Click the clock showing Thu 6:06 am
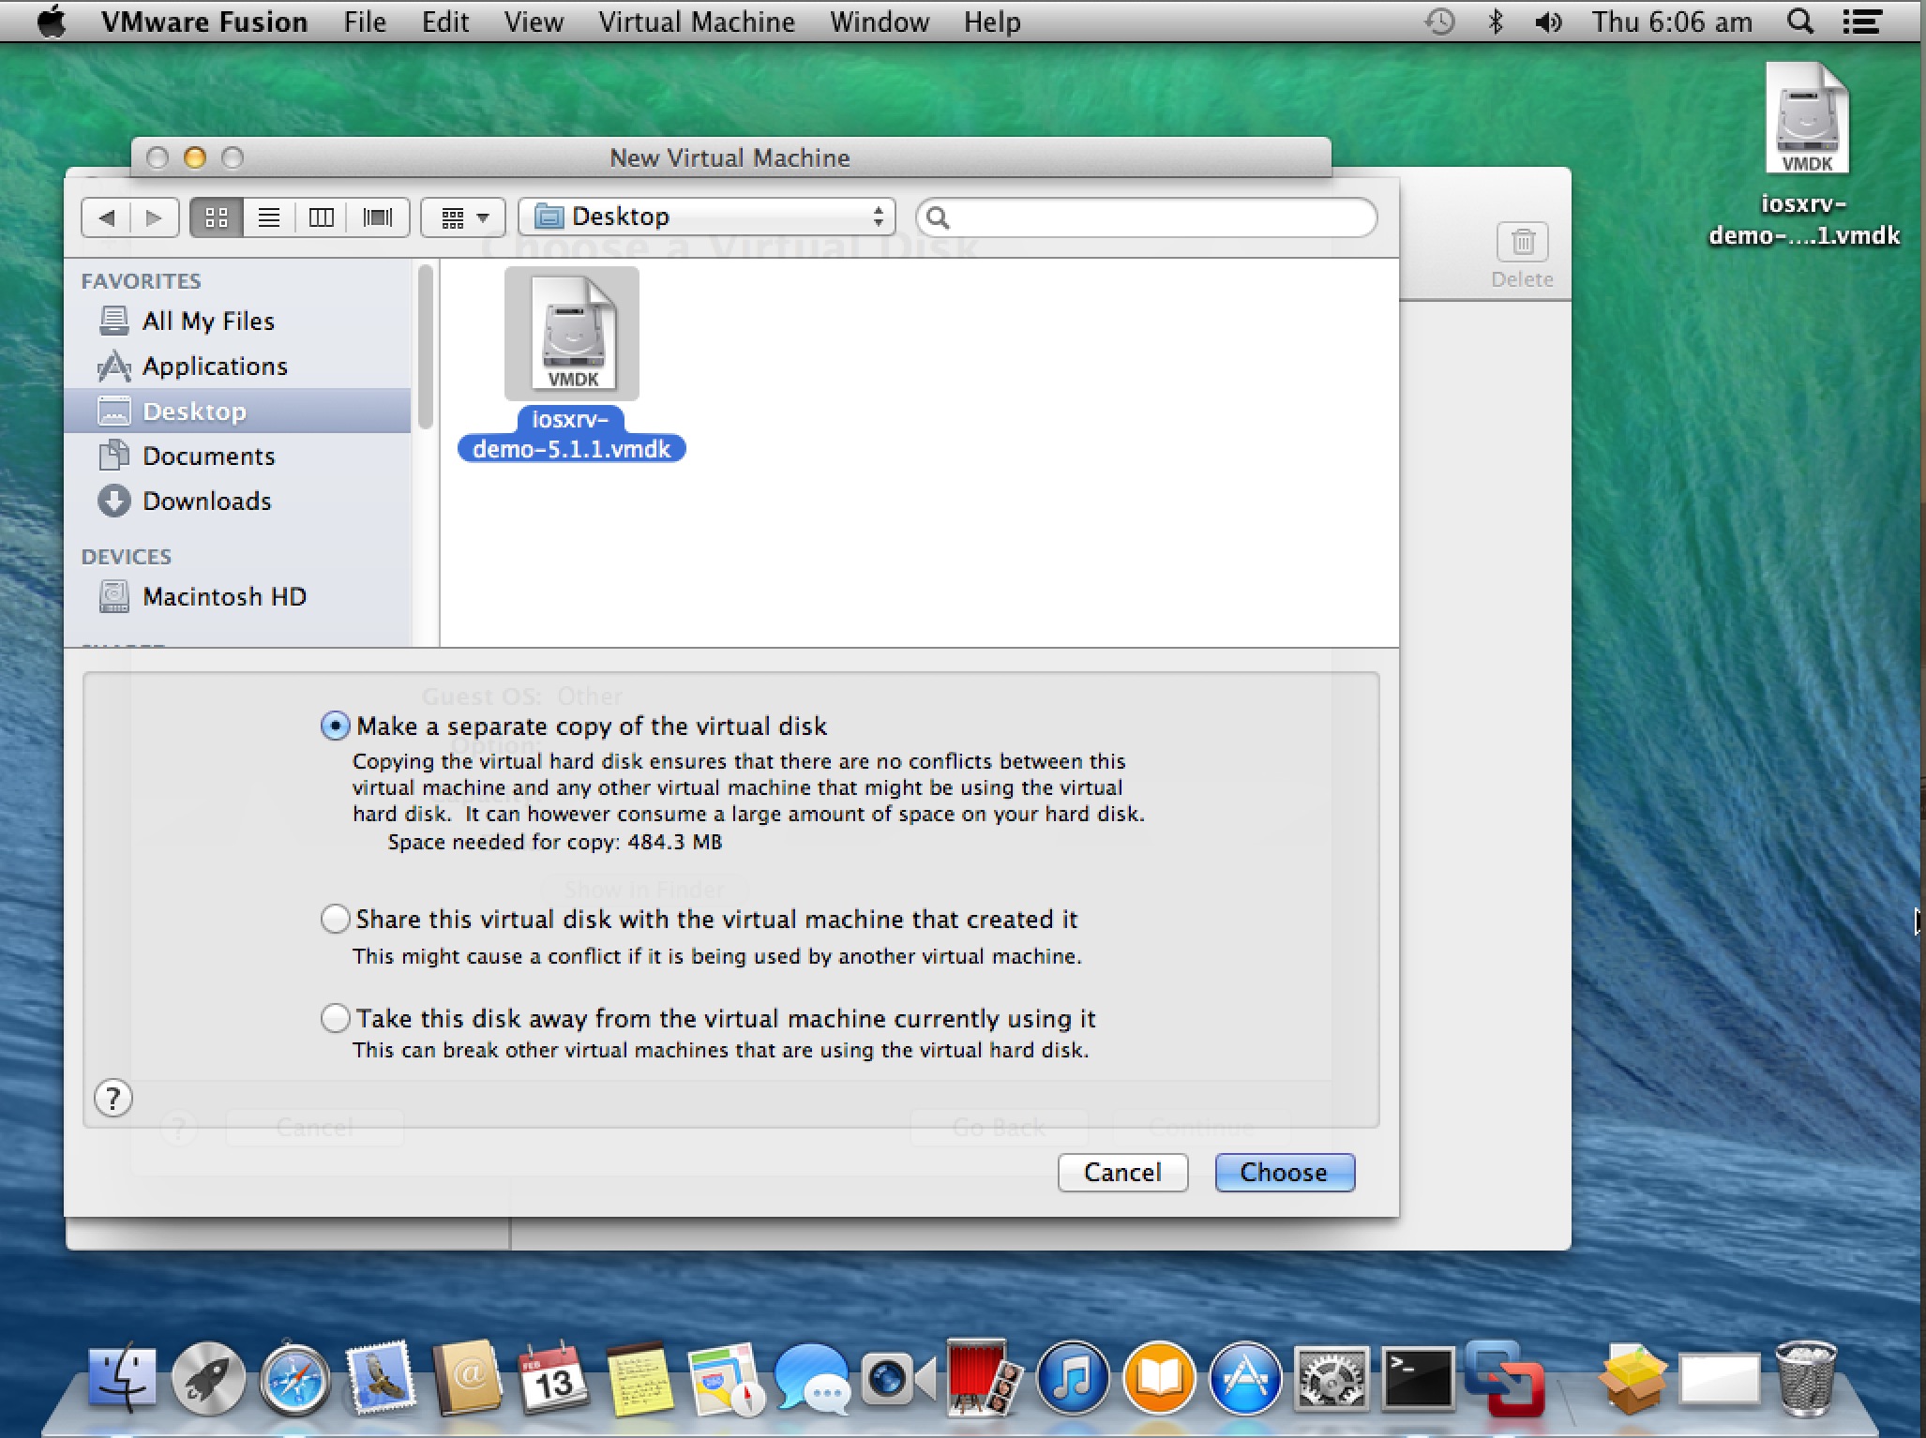The height and width of the screenshot is (1438, 1926). (x=1672, y=22)
